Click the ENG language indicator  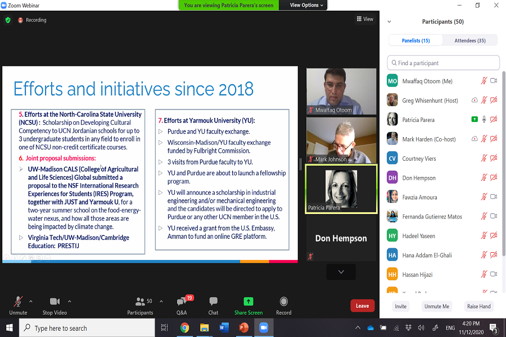click(x=450, y=328)
